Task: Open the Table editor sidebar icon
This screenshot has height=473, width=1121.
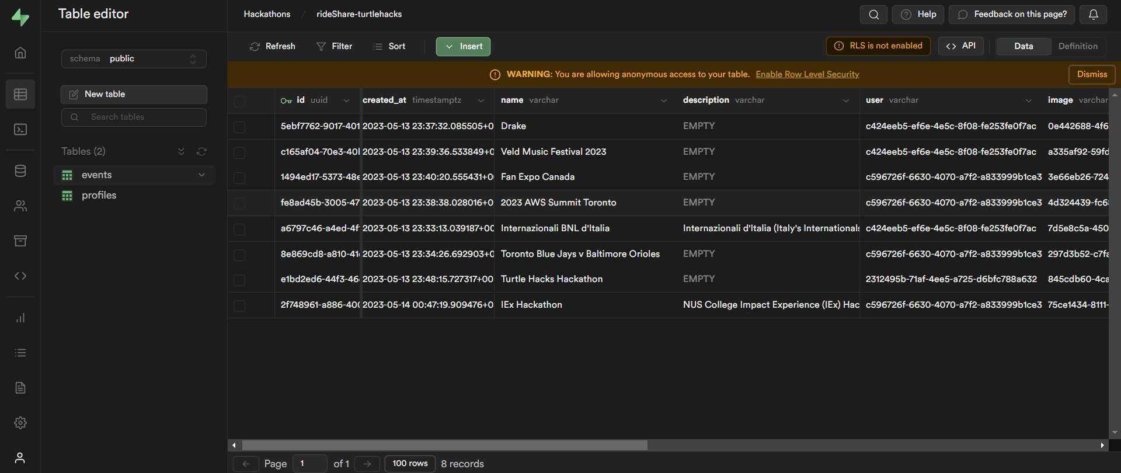Action: coord(20,94)
